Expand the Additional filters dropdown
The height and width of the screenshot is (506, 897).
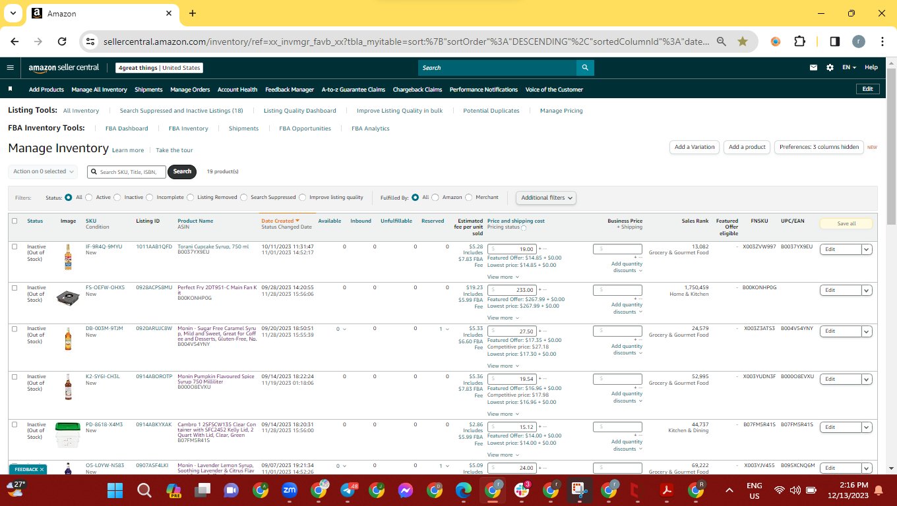click(546, 198)
